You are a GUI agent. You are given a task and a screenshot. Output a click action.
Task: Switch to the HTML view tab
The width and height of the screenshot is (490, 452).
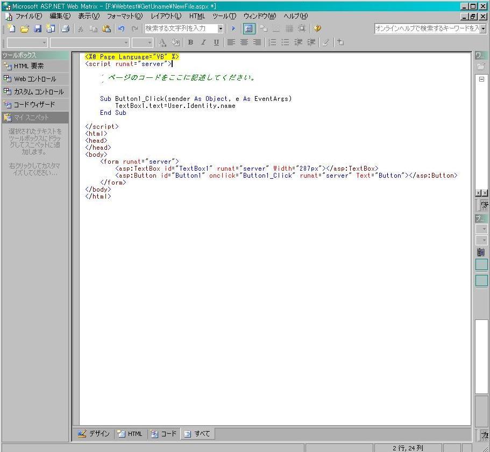click(130, 434)
